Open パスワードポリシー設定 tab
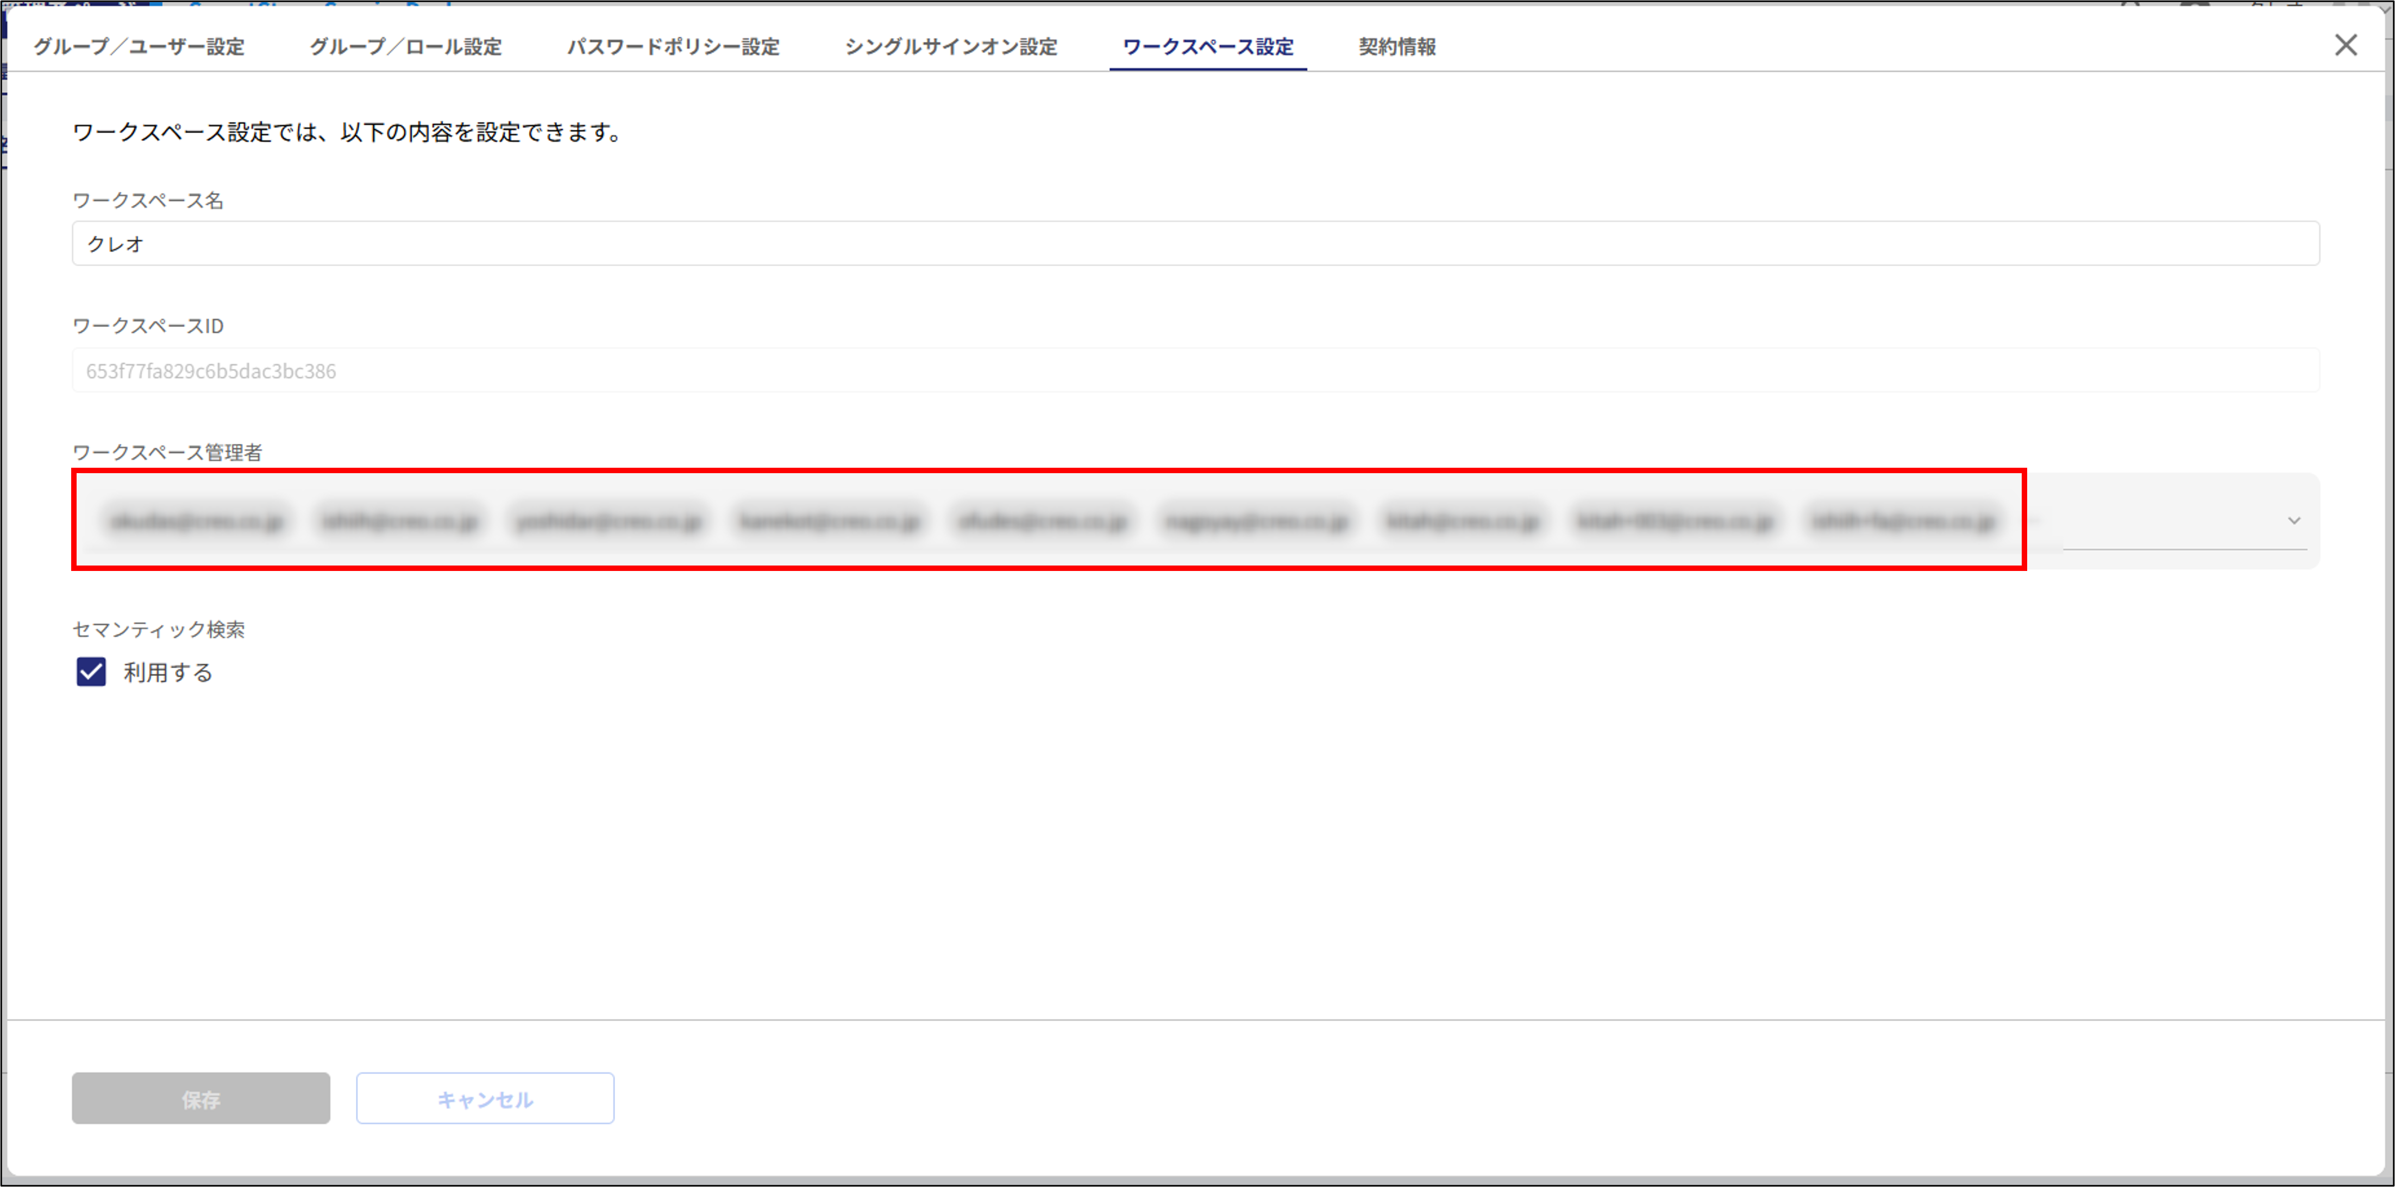 click(673, 47)
